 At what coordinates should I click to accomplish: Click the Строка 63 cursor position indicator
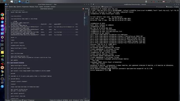point(56,100)
